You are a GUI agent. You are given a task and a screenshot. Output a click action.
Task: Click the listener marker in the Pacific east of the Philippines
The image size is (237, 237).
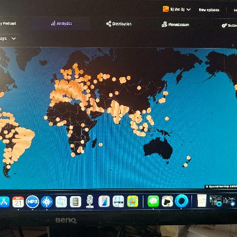pyautogui.click(x=166, y=118)
